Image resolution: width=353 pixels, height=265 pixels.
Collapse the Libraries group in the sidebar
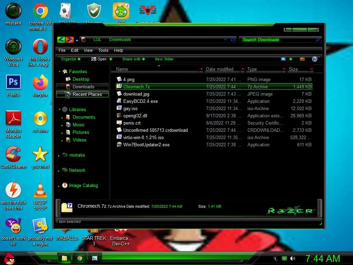coord(59,109)
